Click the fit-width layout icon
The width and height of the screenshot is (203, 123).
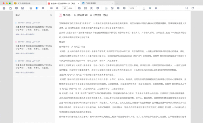(x=106, y=8)
